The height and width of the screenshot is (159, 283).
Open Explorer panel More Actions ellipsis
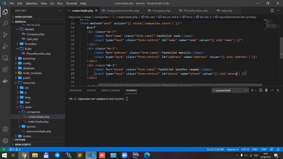(x=60, y=11)
